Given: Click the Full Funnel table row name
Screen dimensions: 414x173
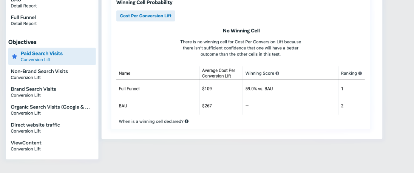Looking at the screenshot, I should (x=129, y=89).
